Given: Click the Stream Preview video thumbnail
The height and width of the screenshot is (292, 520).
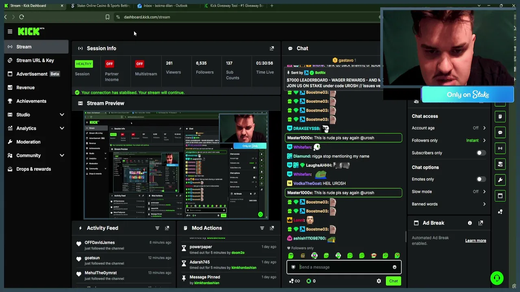Looking at the screenshot, I should point(176,165).
